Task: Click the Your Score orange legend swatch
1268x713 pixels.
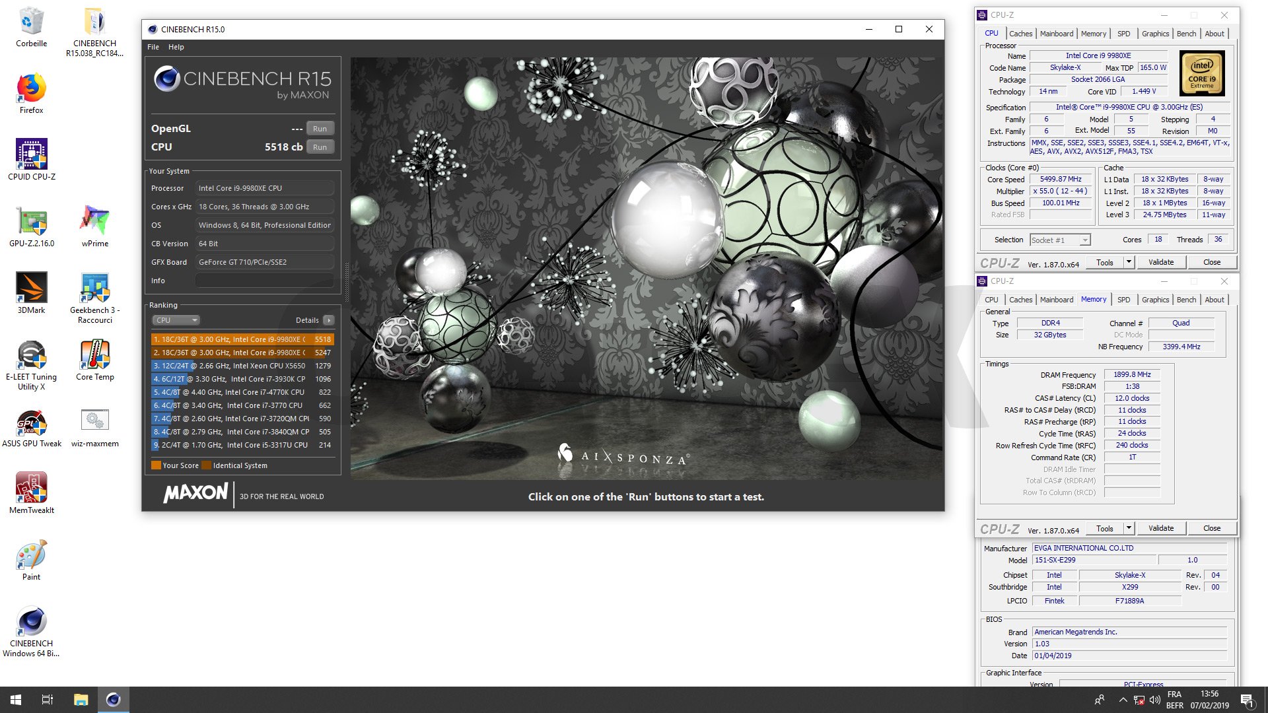Action: [x=156, y=465]
